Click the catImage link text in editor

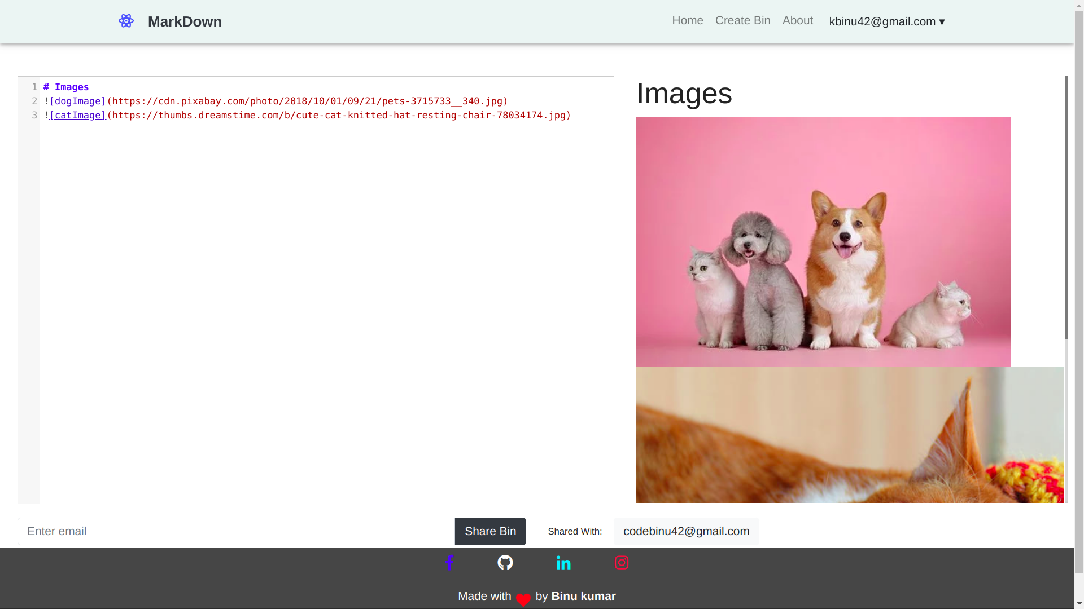point(78,116)
